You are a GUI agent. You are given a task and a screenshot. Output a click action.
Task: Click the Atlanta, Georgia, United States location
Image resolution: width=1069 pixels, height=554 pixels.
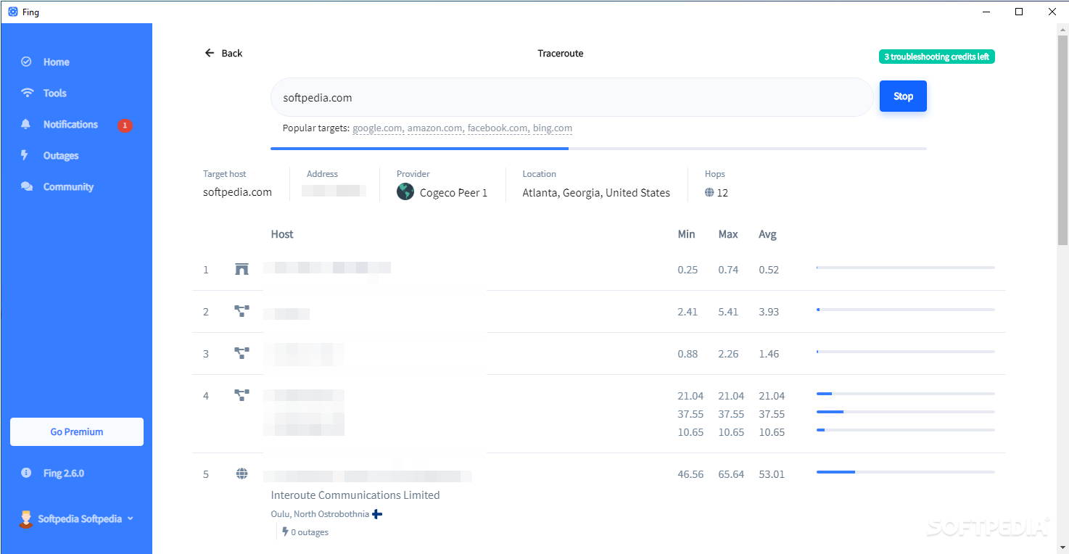click(x=596, y=193)
